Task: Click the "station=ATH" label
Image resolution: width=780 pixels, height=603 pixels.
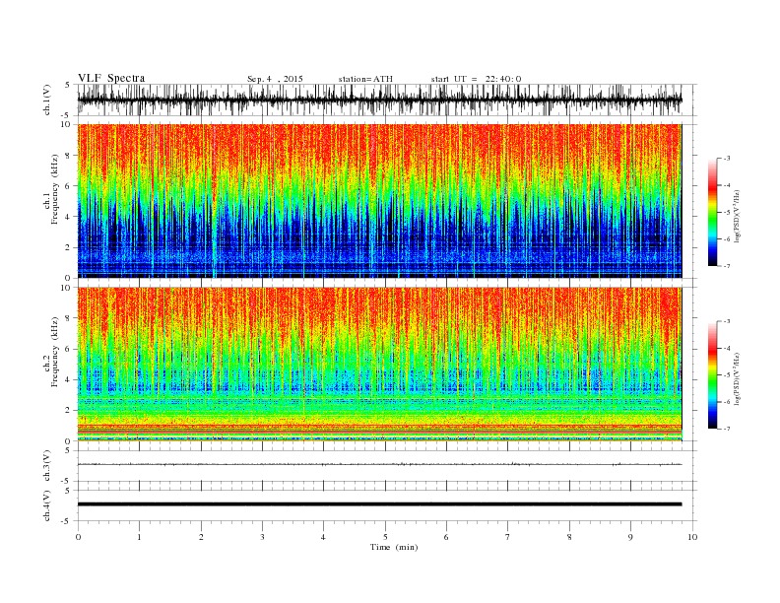Action: coord(365,79)
